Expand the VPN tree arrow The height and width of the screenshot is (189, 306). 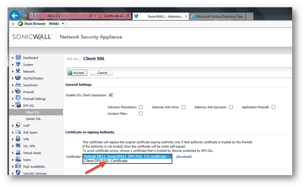[x=13, y=139]
